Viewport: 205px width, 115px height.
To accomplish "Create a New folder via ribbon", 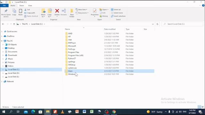I will click(72, 13).
